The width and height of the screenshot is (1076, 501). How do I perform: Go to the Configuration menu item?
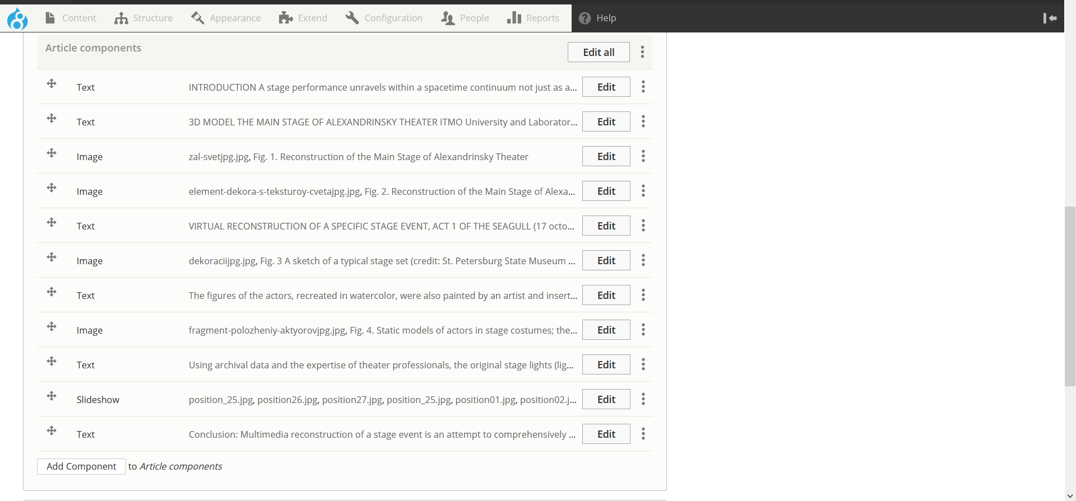[384, 18]
